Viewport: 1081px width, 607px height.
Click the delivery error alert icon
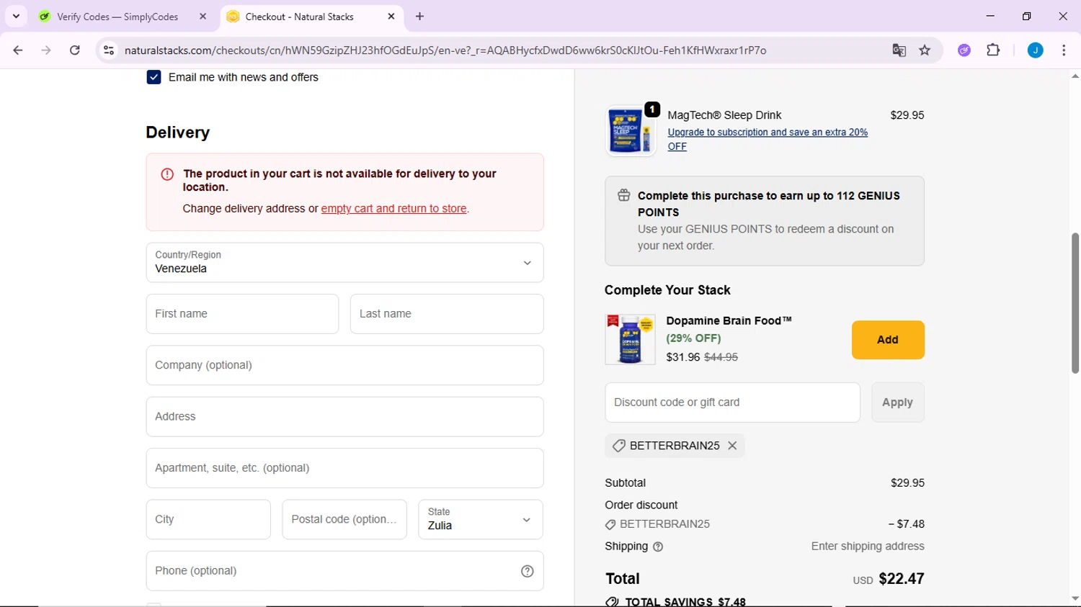point(167,174)
